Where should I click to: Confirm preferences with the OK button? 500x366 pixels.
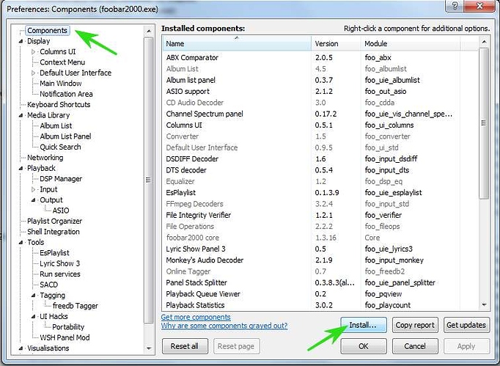364,346
